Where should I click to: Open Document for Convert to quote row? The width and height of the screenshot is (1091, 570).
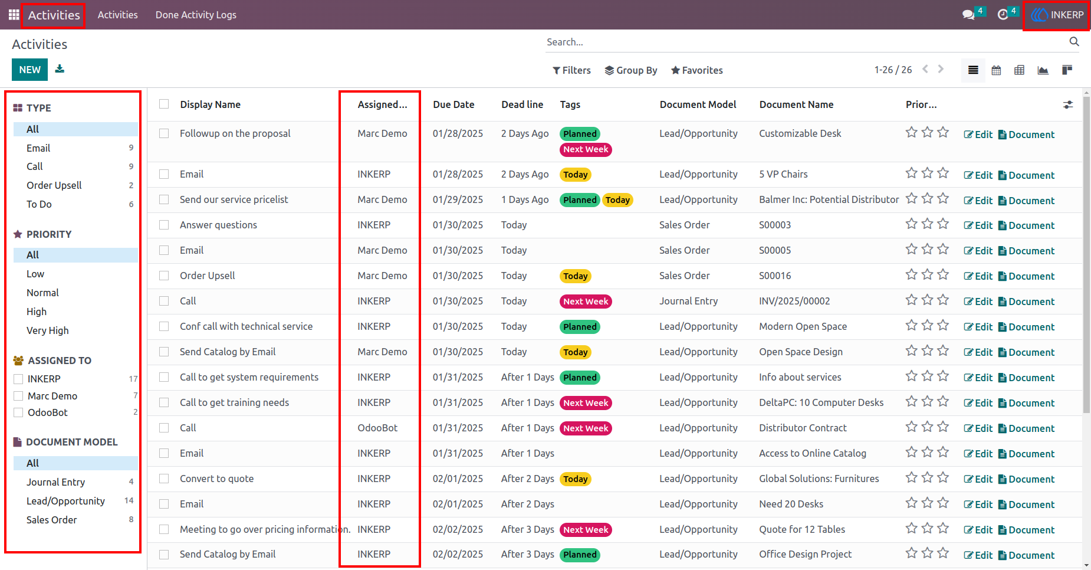[1026, 479]
